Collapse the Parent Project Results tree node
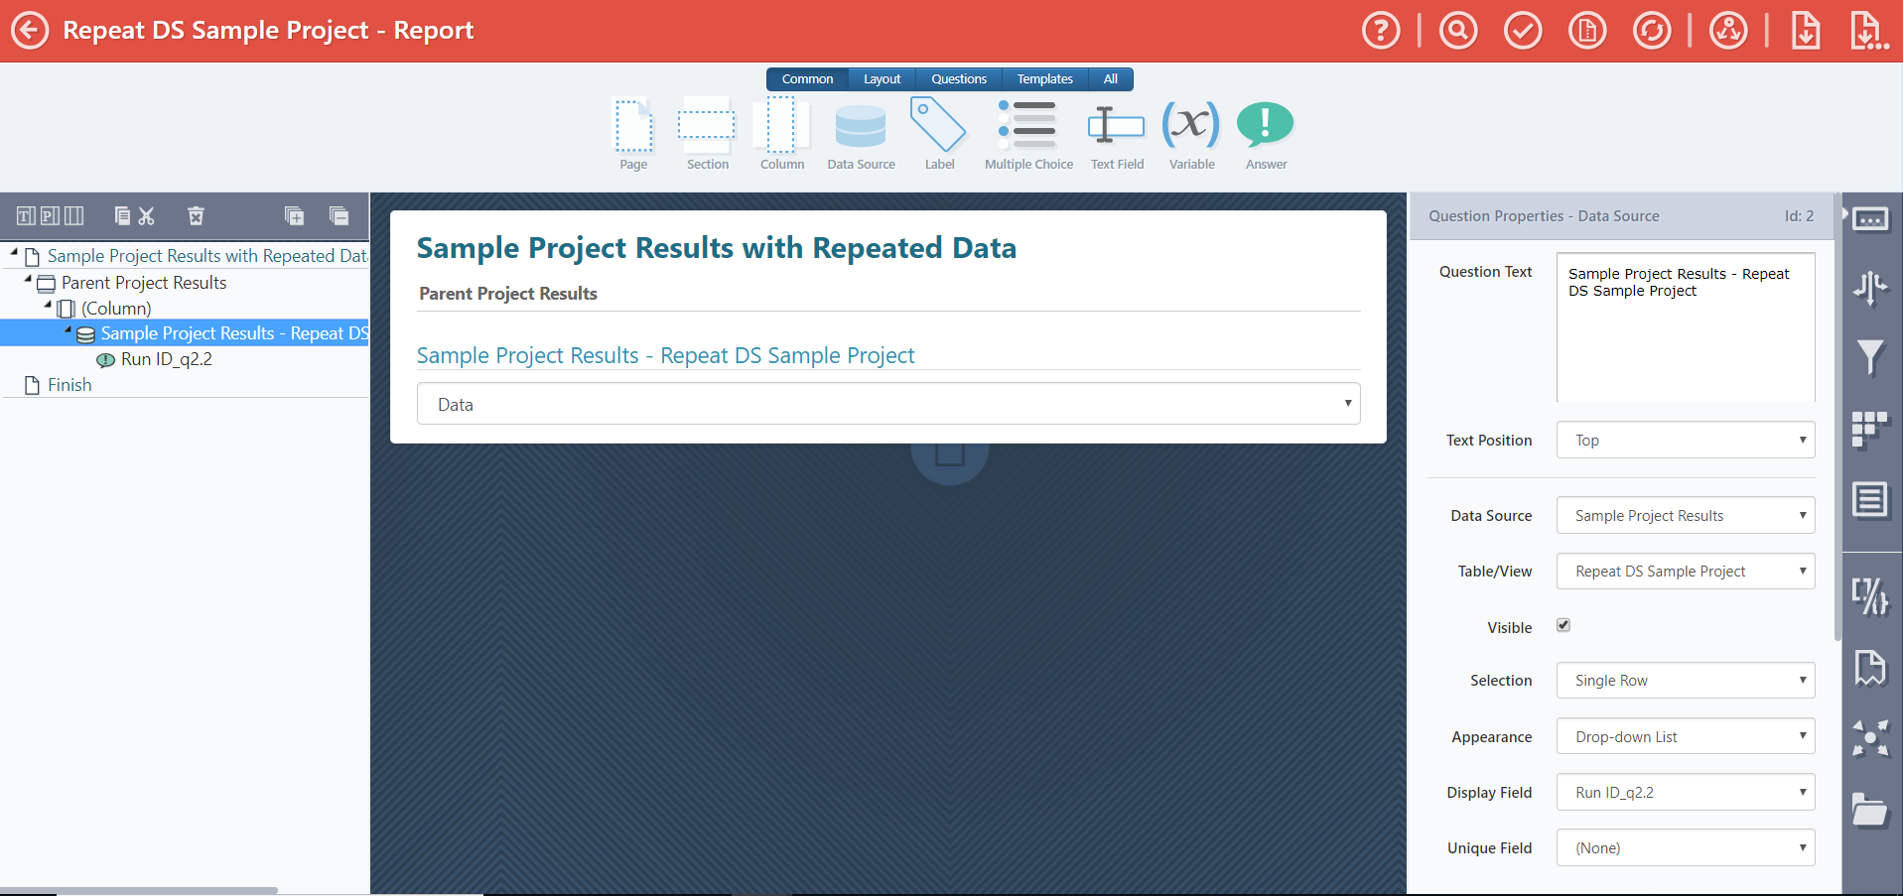 (28, 280)
